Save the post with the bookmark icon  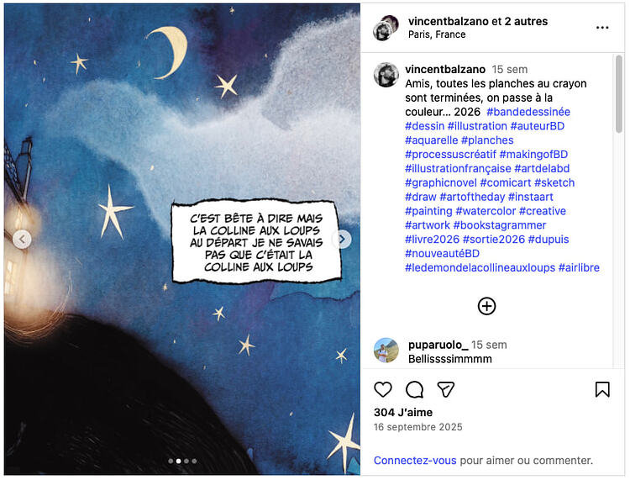click(x=602, y=389)
